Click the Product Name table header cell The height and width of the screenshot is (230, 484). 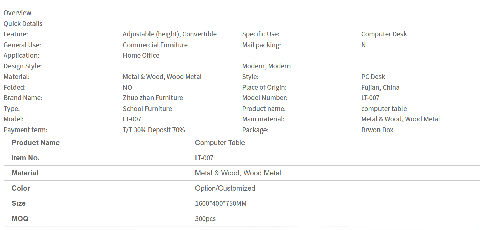point(36,143)
